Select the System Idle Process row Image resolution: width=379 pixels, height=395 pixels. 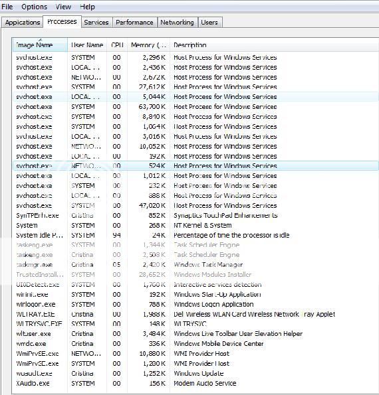click(195, 235)
